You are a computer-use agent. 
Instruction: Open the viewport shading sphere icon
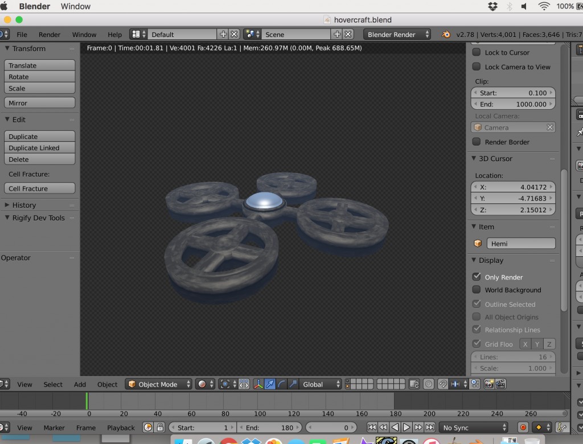pyautogui.click(x=202, y=384)
